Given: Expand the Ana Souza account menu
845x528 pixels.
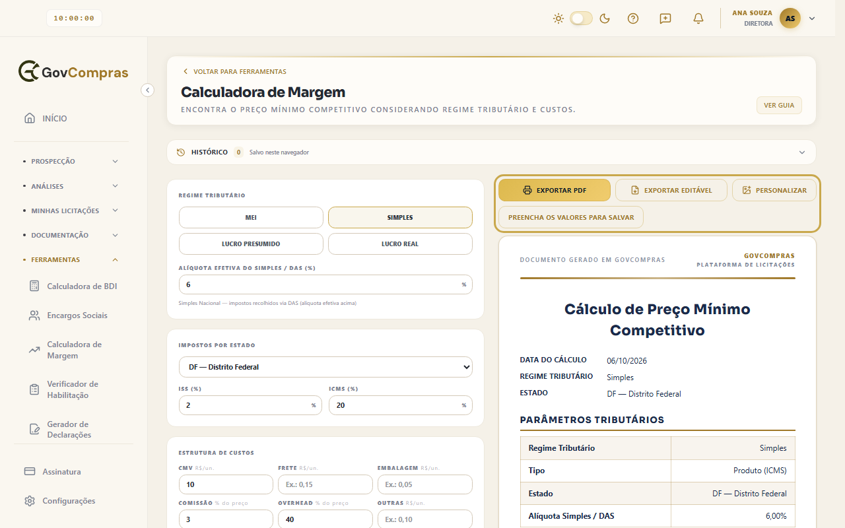Looking at the screenshot, I should (812, 18).
